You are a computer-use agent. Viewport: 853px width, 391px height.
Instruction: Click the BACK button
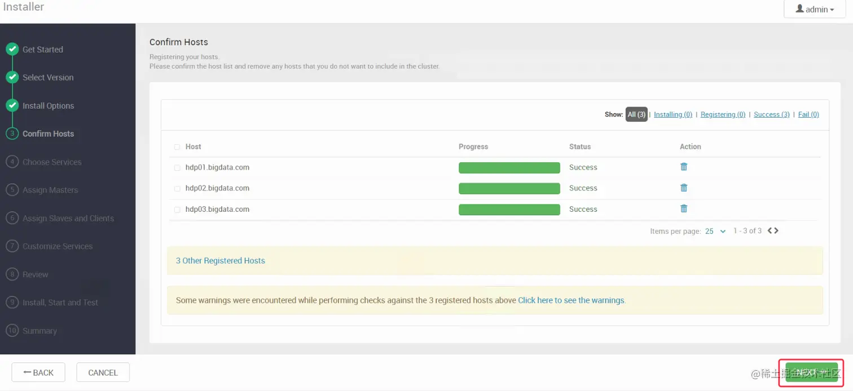(x=38, y=372)
